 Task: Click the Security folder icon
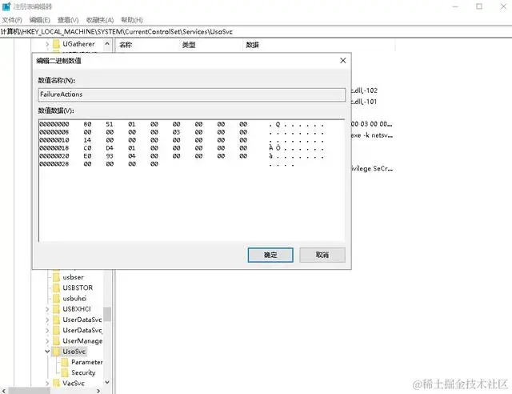point(65,372)
